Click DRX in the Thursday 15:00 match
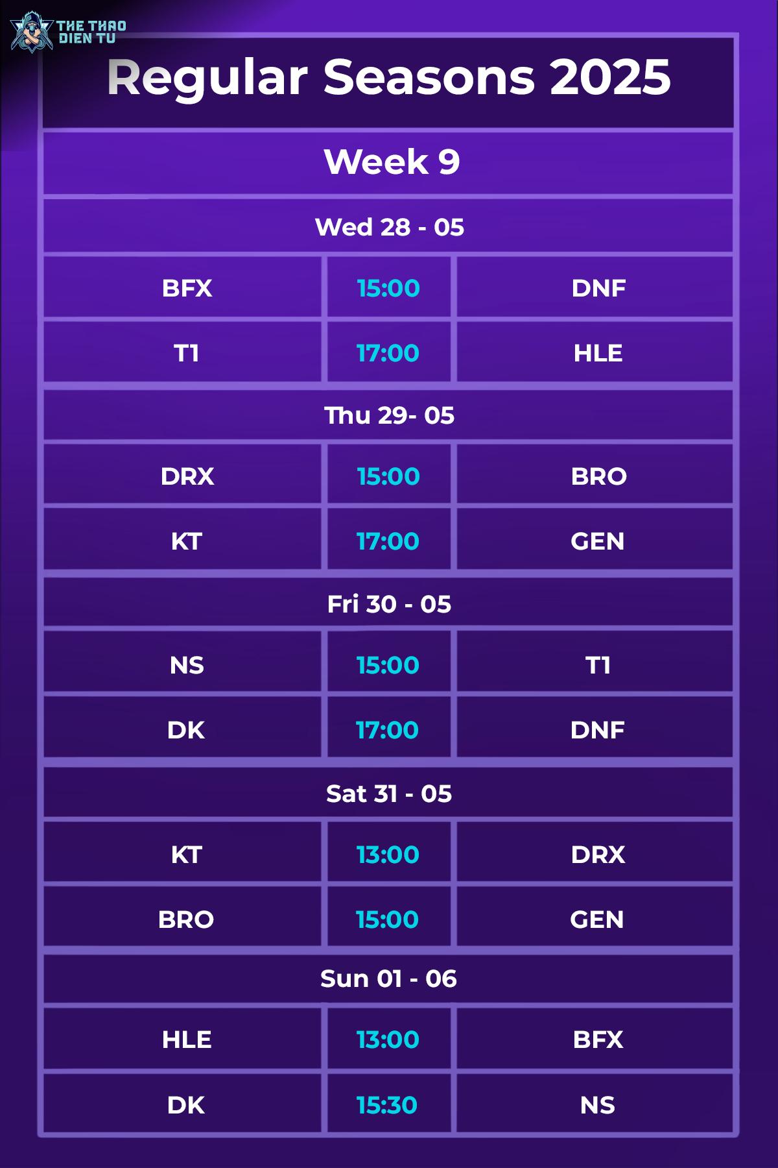The image size is (778, 1168). [187, 476]
